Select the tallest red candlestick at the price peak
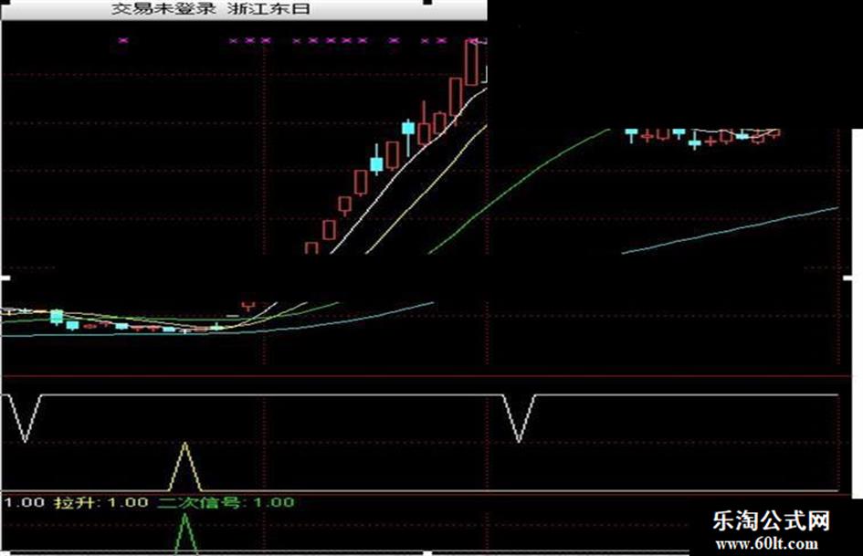Image resolution: width=863 pixels, height=556 pixels. [471, 63]
